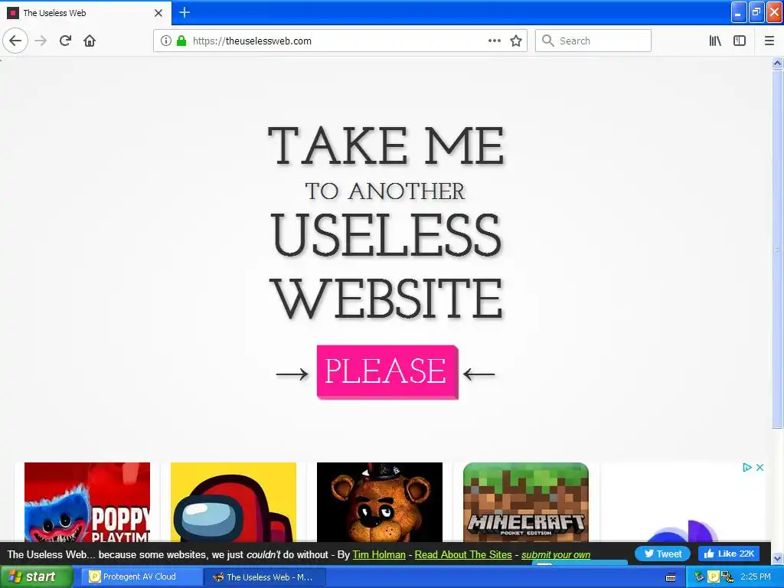Image resolution: width=784 pixels, height=588 pixels.
Task: Open the Among Us ad thumbnail
Action: [234, 502]
